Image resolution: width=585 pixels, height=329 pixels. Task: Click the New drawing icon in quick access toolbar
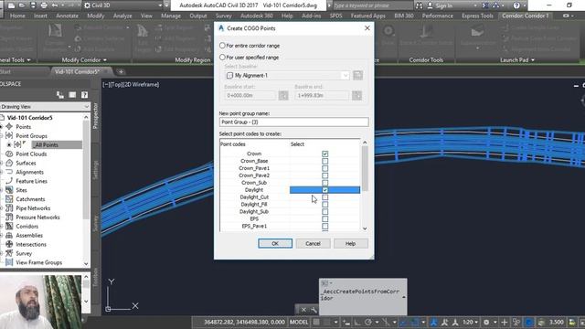(x=12, y=5)
